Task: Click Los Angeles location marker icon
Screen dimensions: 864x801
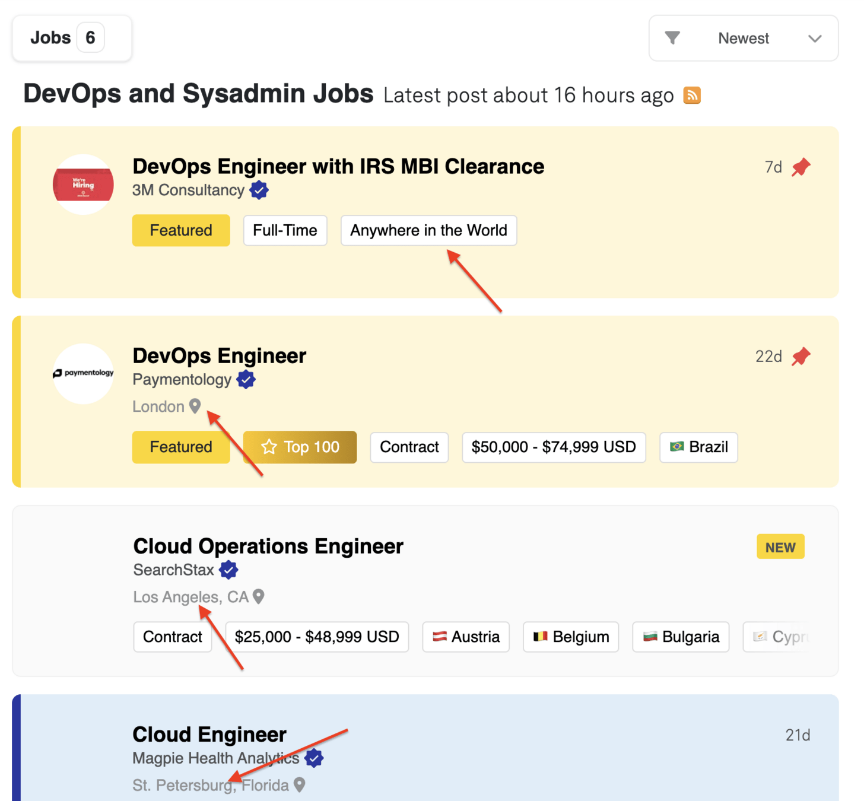Action: [x=258, y=596]
